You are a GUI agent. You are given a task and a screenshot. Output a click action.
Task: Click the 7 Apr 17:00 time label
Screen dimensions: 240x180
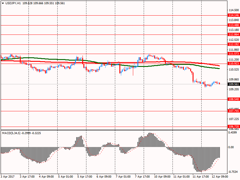click(x=142, y=177)
